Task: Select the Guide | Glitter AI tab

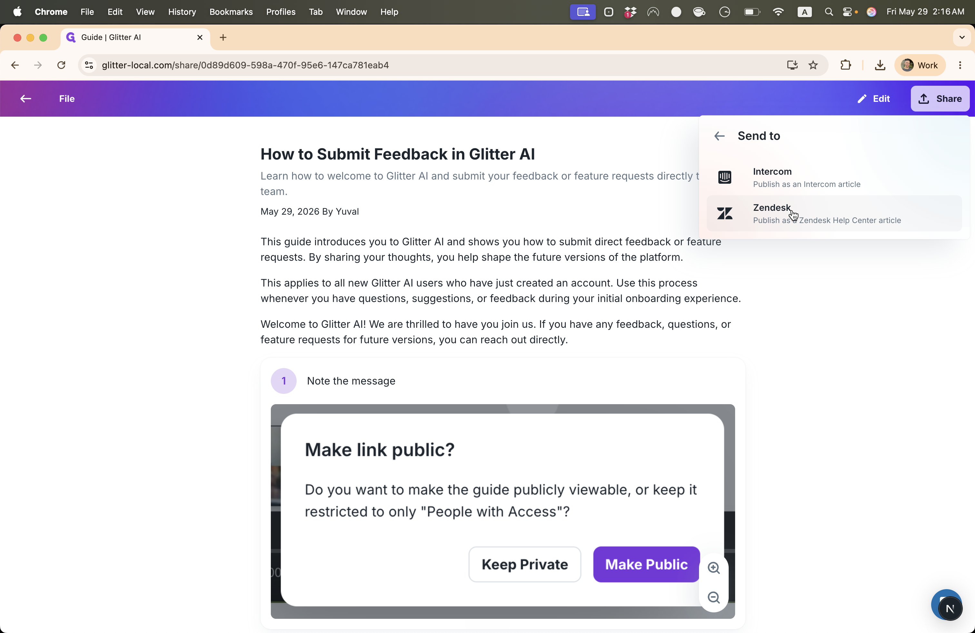Action: 135,38
